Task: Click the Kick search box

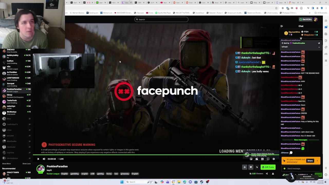Action: [x=161, y=20]
